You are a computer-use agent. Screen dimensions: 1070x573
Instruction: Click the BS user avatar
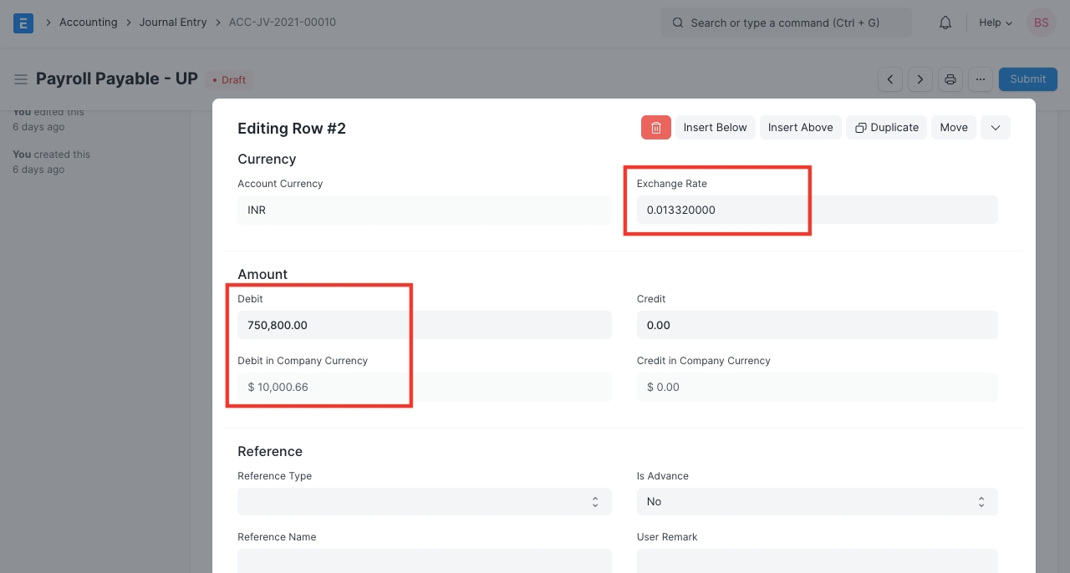click(1041, 23)
